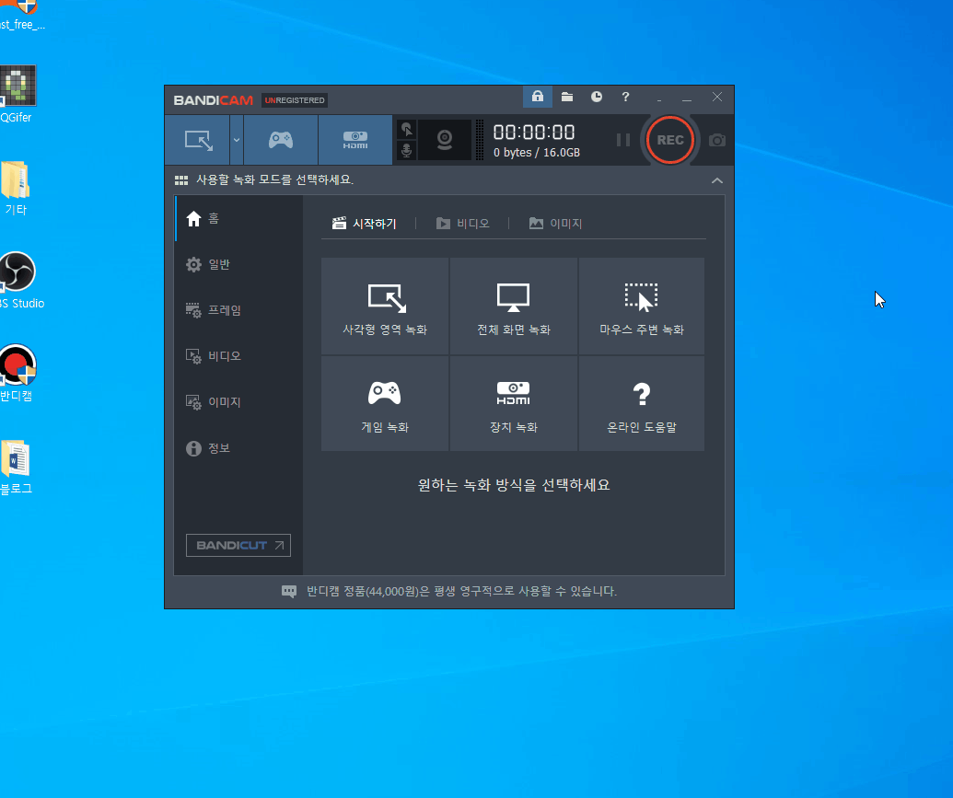Screen dimensions: 953x798
Task: Switch to HDMI device recording mode in toolbar
Action: tap(355, 141)
